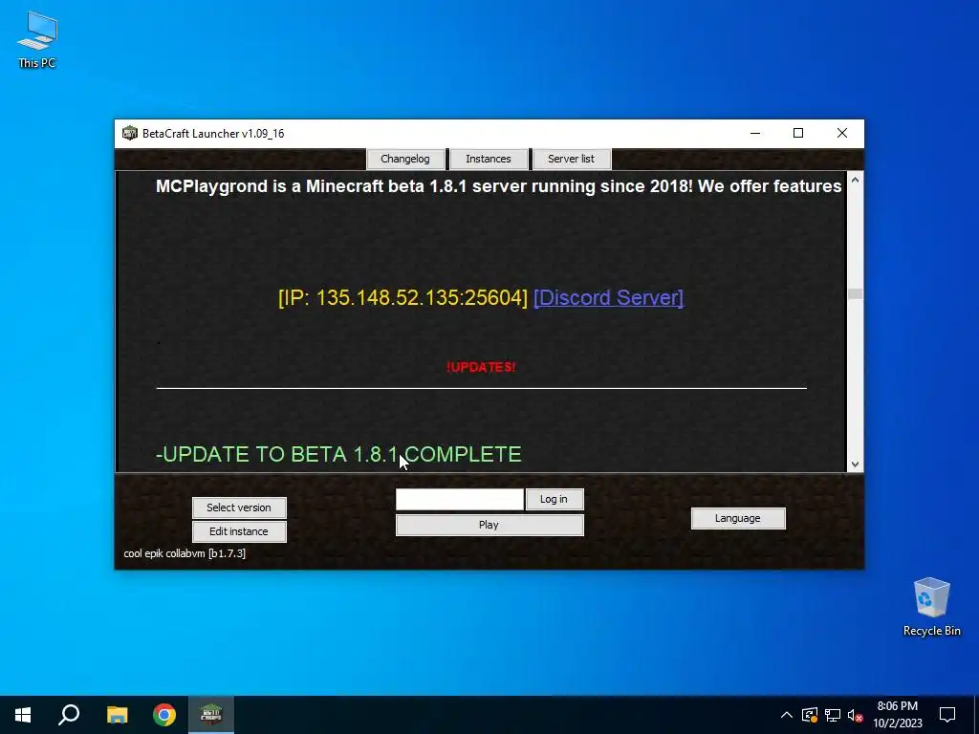The width and height of the screenshot is (979, 734).
Task: Close the BetaCraft Launcher window
Action: pos(842,133)
